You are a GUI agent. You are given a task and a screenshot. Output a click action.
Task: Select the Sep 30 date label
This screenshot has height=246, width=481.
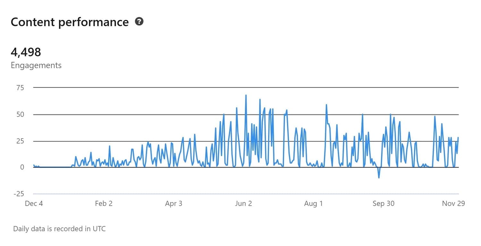(383, 203)
